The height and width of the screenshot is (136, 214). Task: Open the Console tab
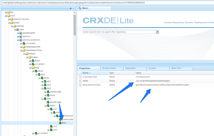pos(158,68)
